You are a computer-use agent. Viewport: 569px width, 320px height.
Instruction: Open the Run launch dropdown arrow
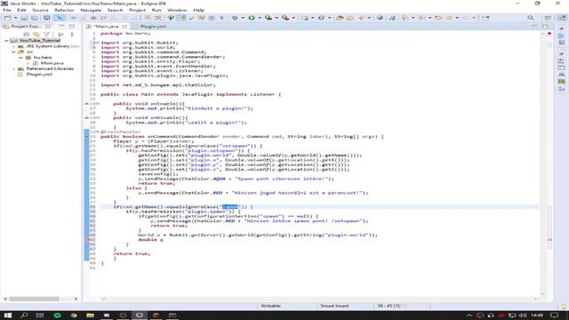click(259, 18)
